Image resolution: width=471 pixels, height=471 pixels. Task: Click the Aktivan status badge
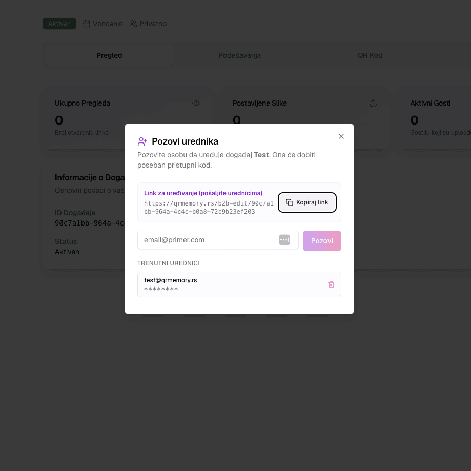click(x=59, y=24)
